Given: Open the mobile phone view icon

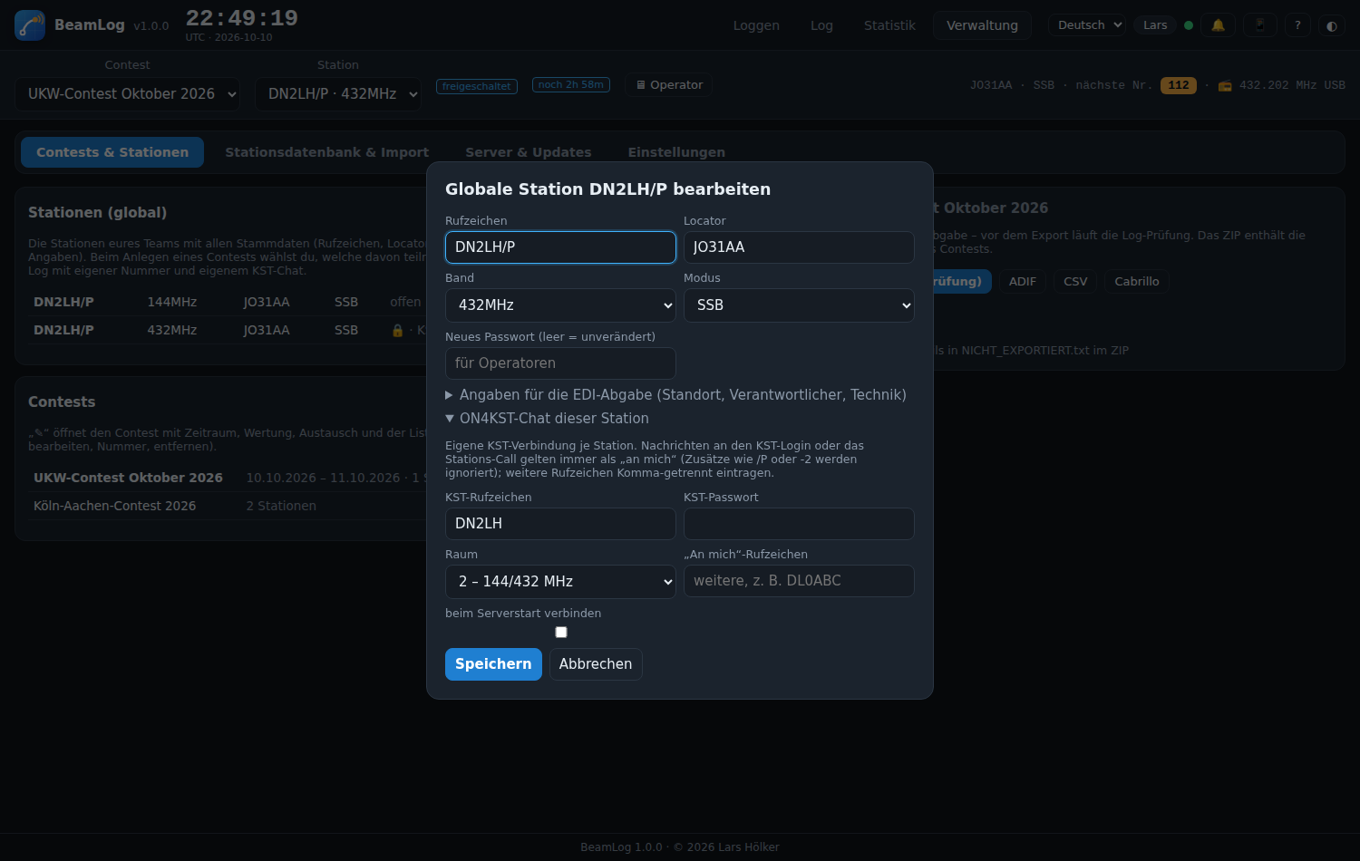Looking at the screenshot, I should [1259, 25].
